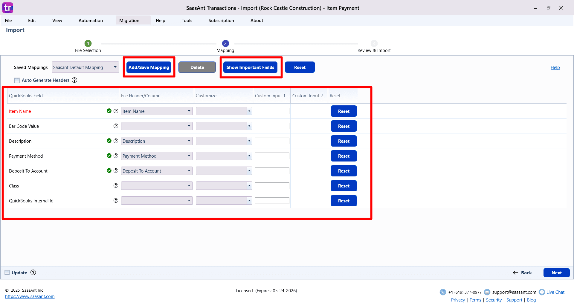Enable the Auto Generate Headers checkbox
The height and width of the screenshot is (303, 574).
[17, 80]
